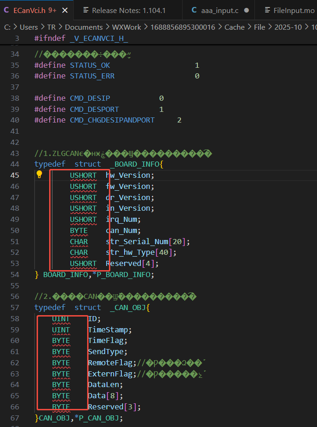Click line number 35 in the gutter
Image resolution: width=317 pixels, height=427 pixels.
[15, 65]
